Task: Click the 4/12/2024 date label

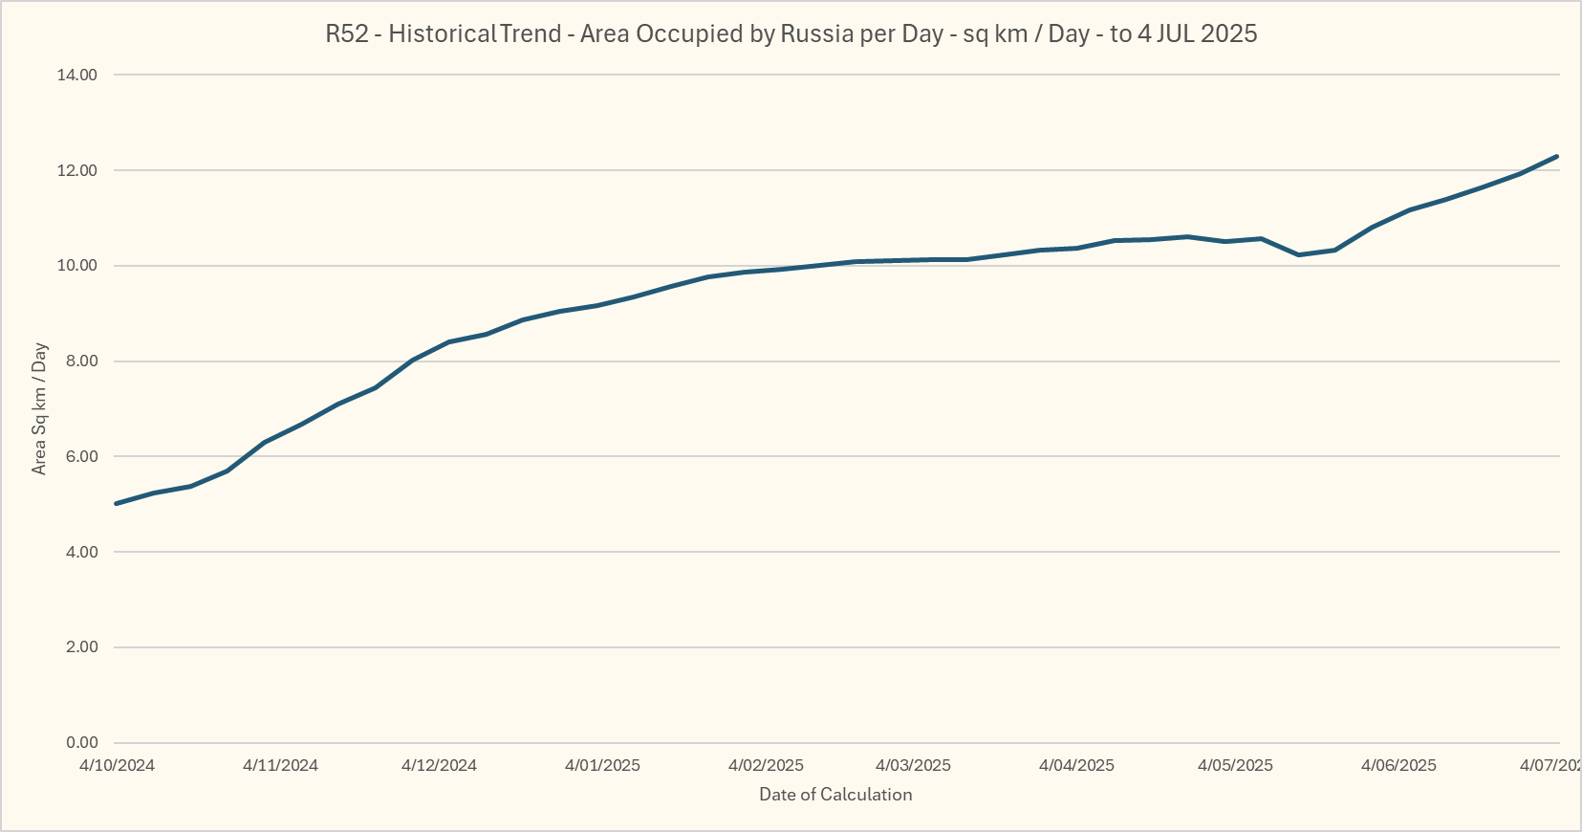Action: coord(439,766)
